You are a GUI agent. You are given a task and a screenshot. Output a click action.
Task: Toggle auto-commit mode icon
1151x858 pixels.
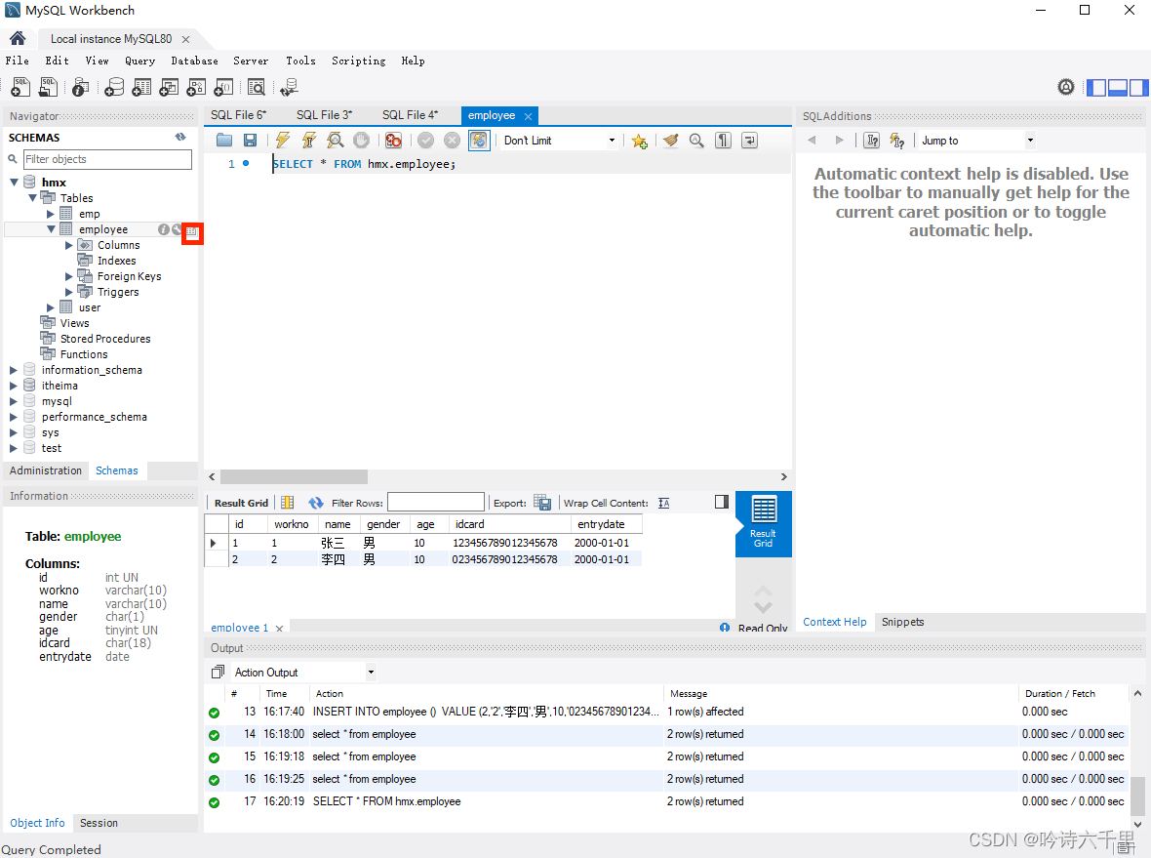pyautogui.click(x=479, y=141)
